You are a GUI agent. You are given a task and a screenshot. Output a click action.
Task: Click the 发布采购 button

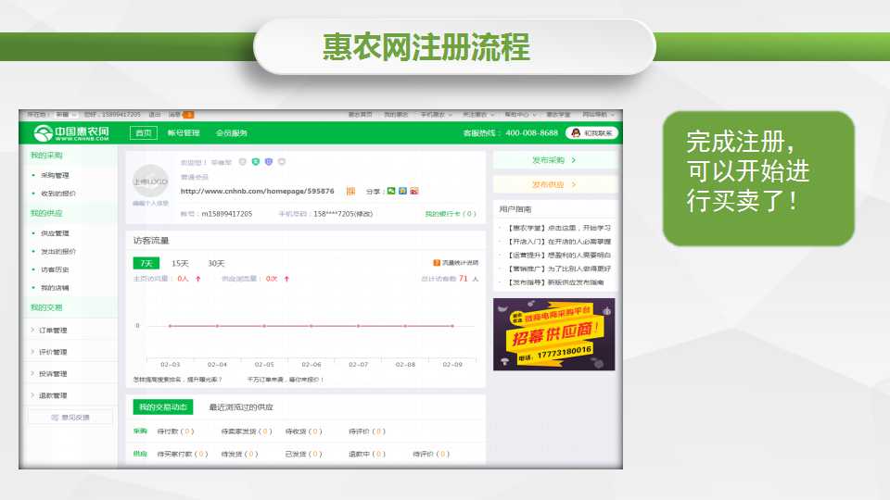click(x=554, y=160)
